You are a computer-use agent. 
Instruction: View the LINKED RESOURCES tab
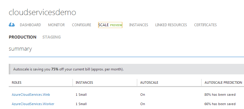tap(171, 25)
